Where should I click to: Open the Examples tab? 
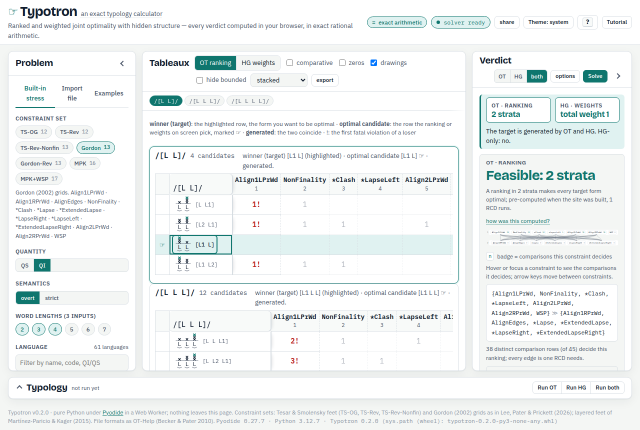tap(109, 93)
